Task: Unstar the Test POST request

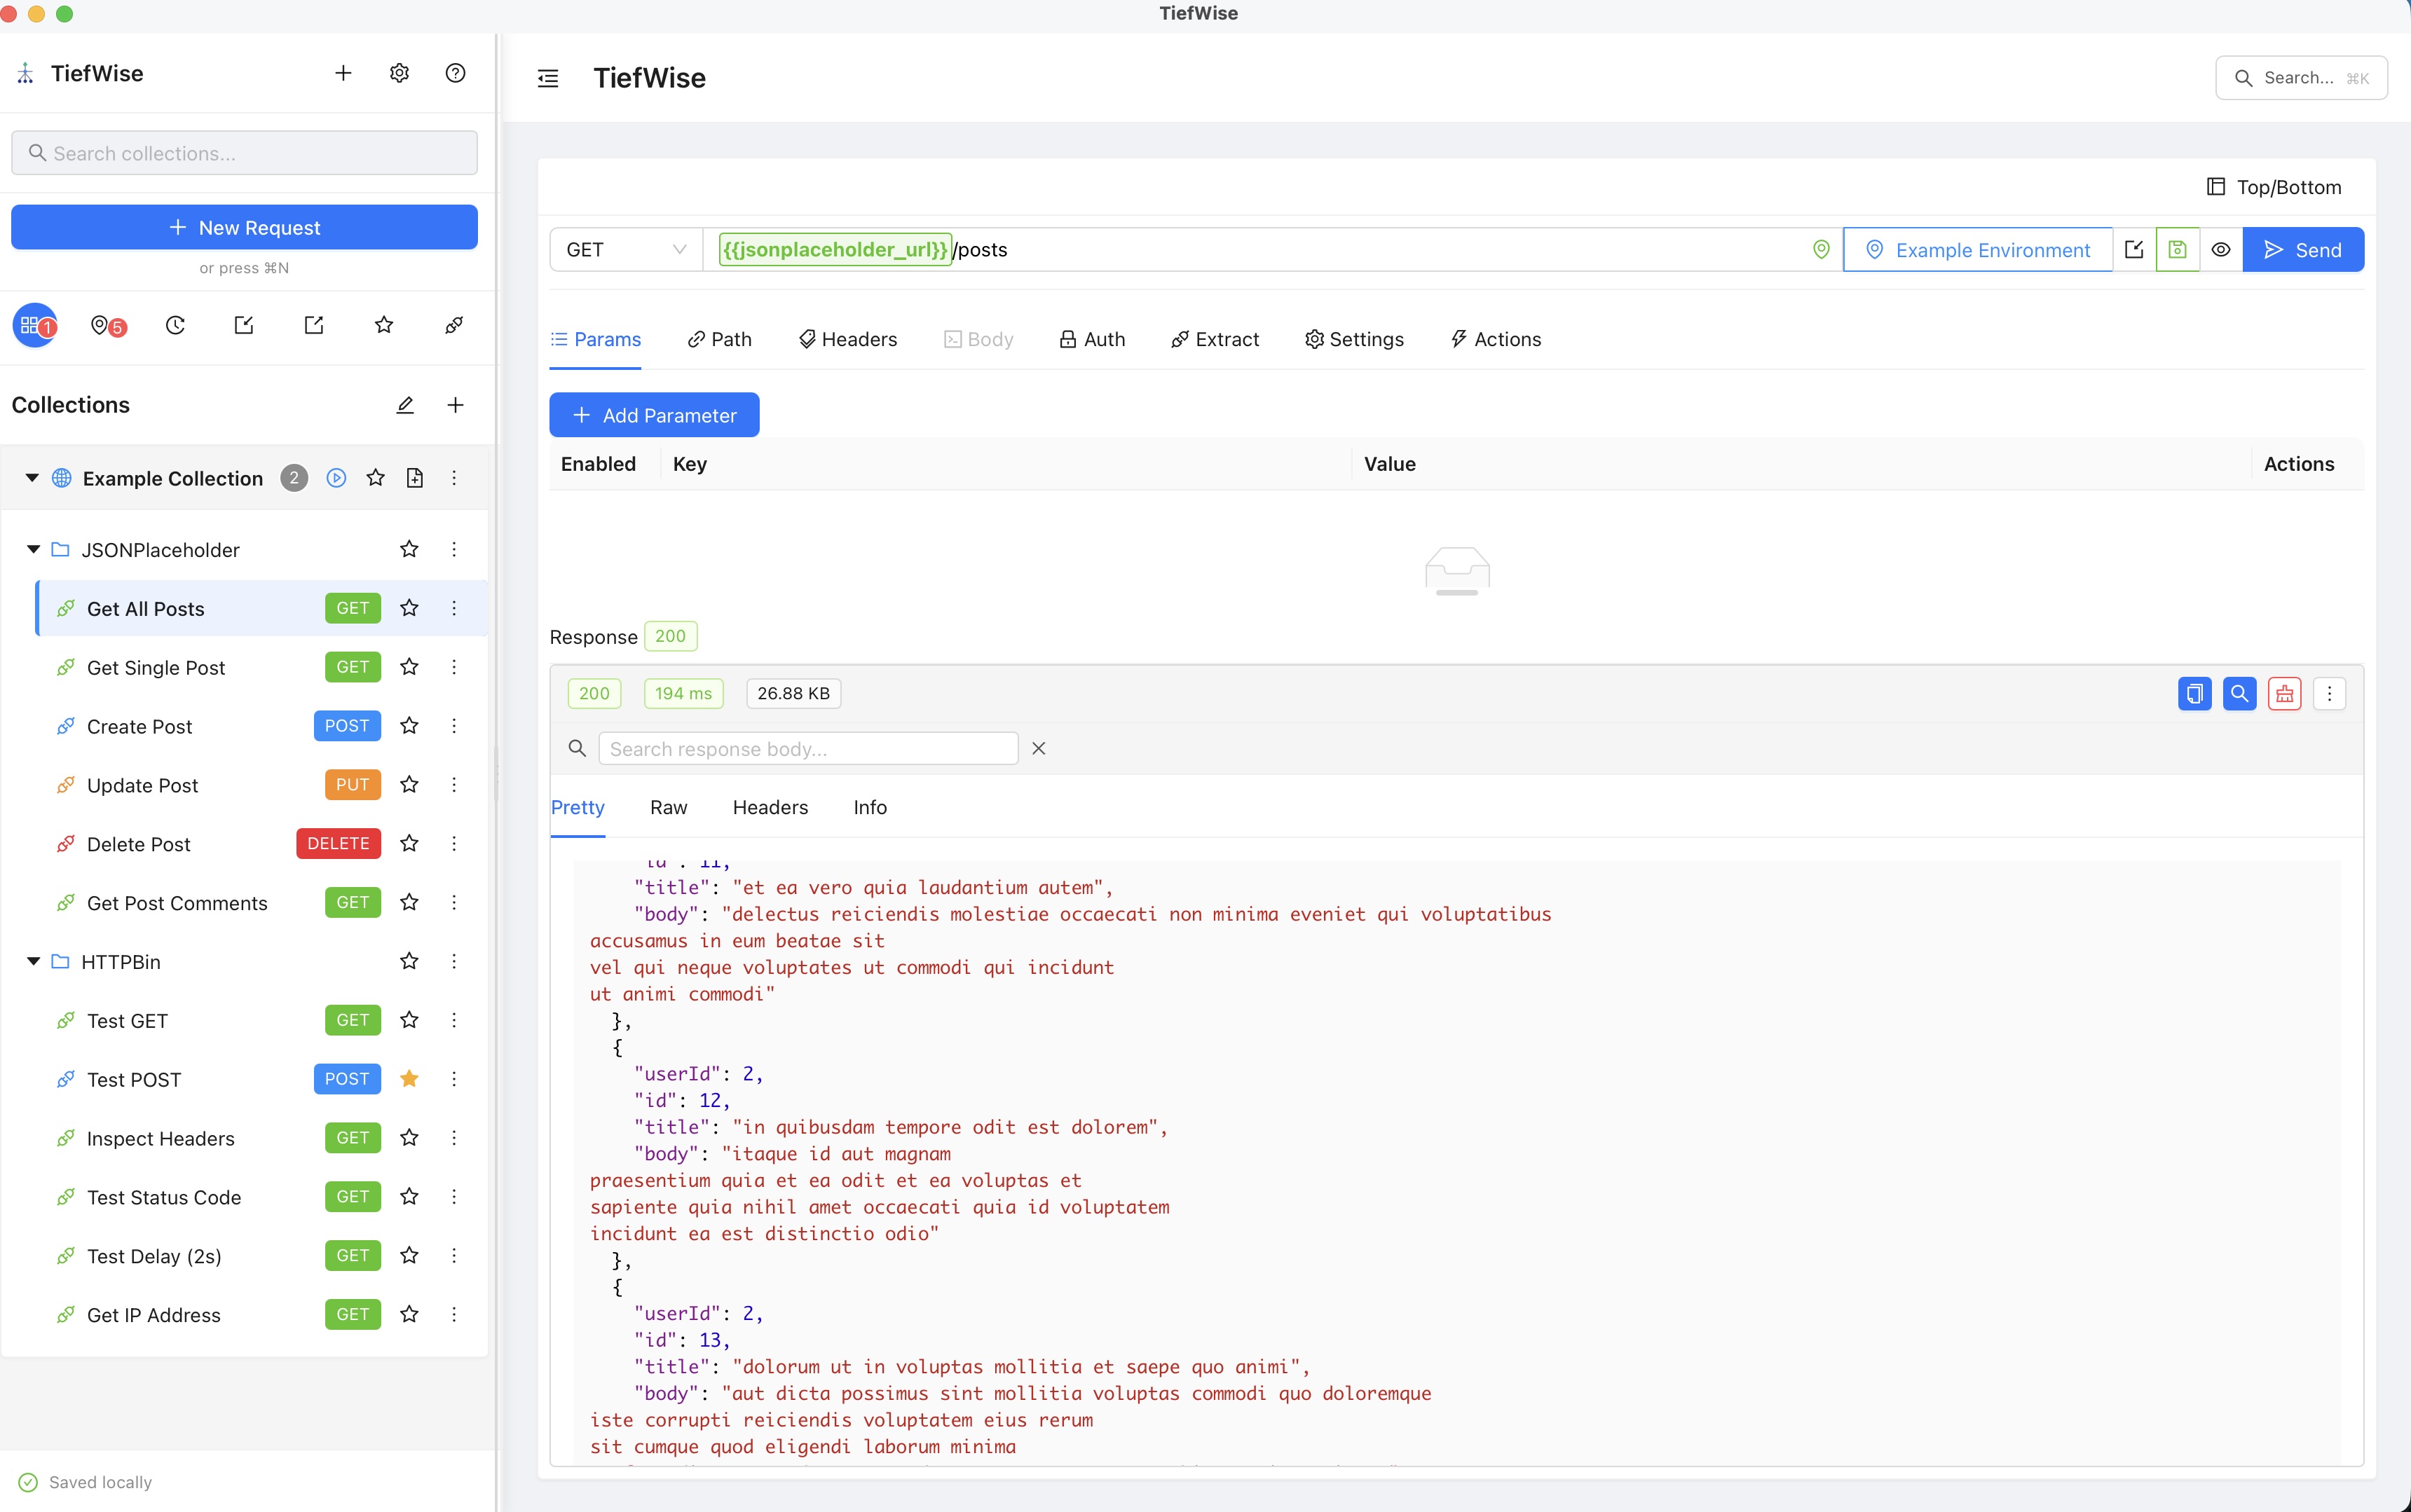Action: 409,1079
